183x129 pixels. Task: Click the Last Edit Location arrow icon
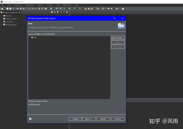click(108, 9)
